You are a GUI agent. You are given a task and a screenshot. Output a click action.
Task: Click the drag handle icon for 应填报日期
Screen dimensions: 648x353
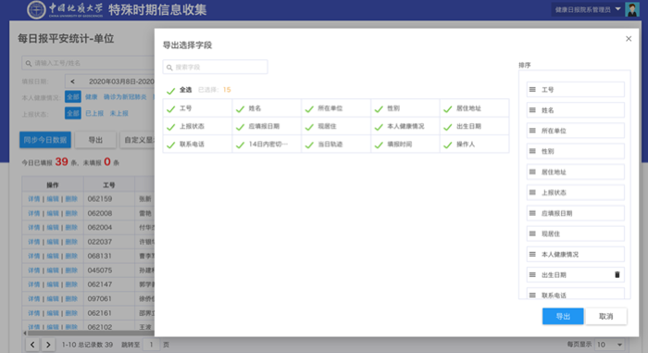pyautogui.click(x=532, y=213)
